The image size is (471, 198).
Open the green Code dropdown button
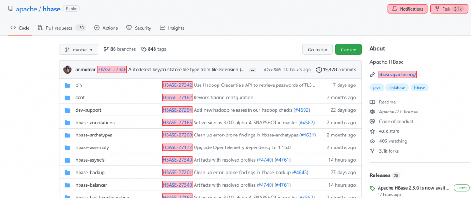[349, 50]
